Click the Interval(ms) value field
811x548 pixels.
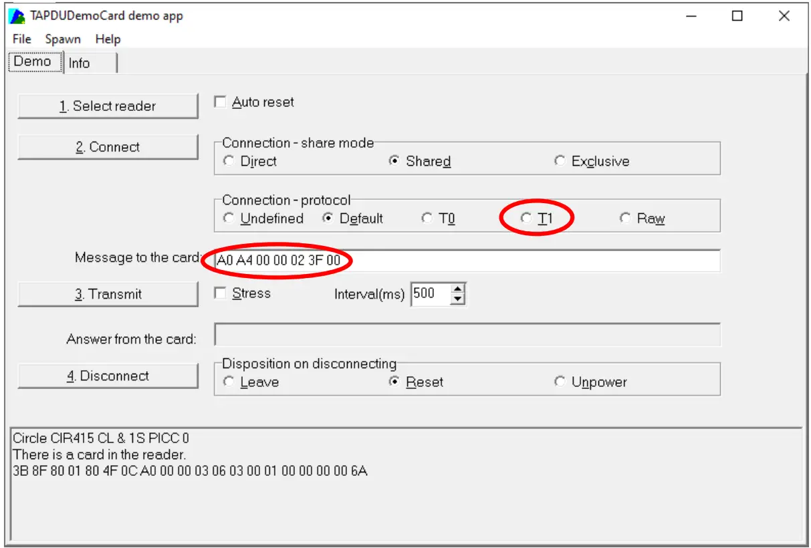tap(430, 293)
